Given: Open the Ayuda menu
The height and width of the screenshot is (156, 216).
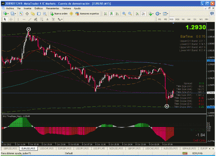Looking at the screenshot, I should point(77,8).
